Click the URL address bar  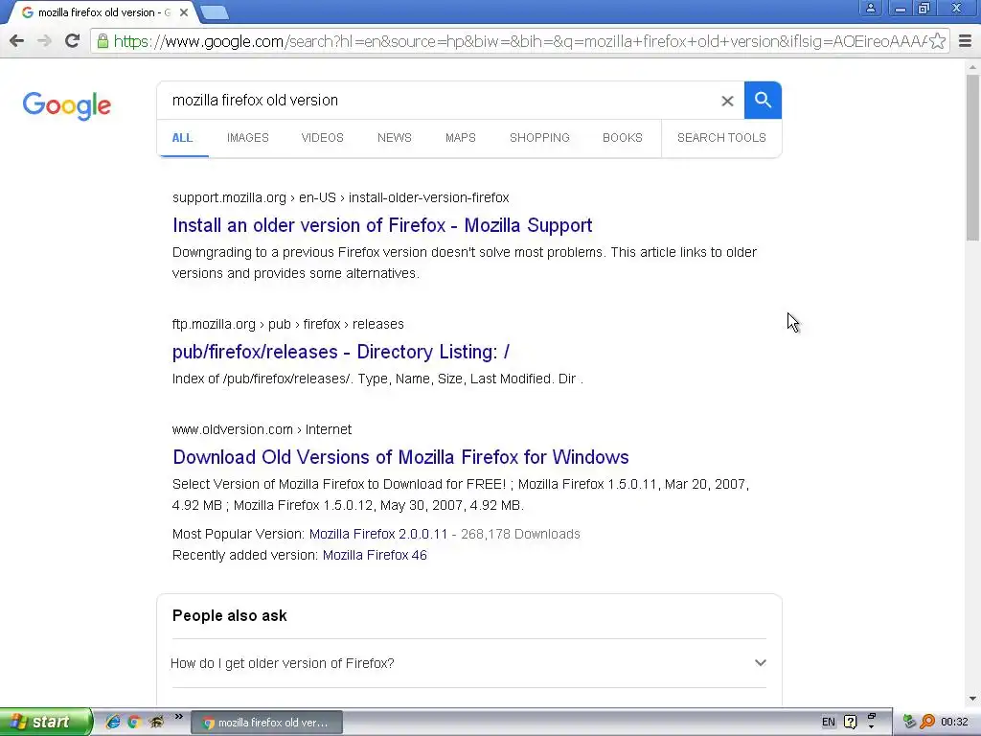point(519,41)
